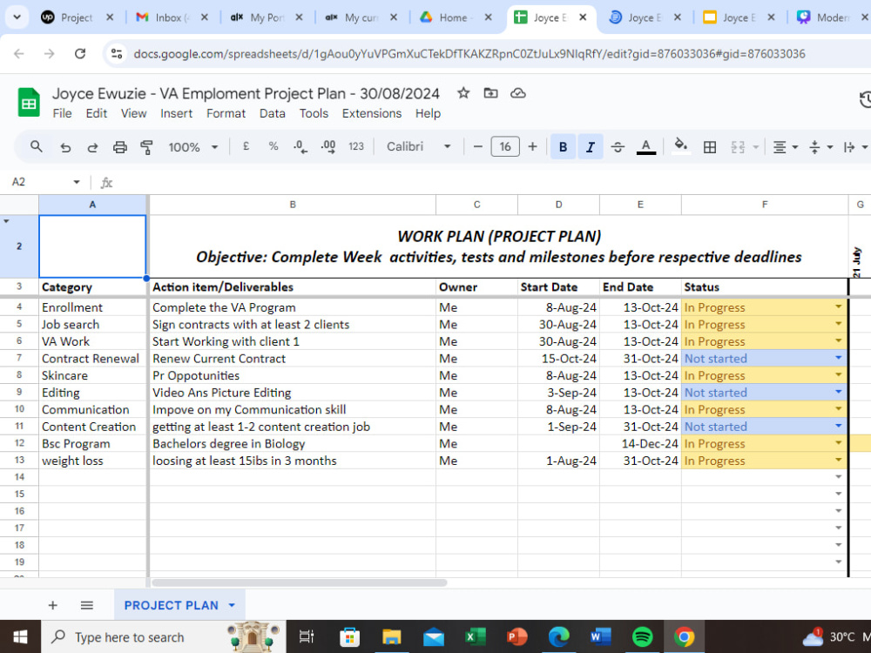Select column B header
871x653 pixels.
[x=293, y=205]
